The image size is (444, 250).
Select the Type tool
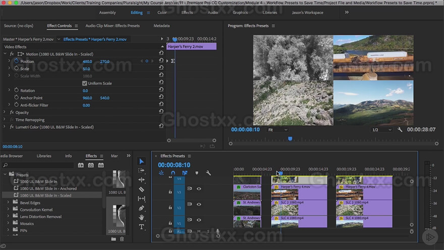[x=141, y=227]
